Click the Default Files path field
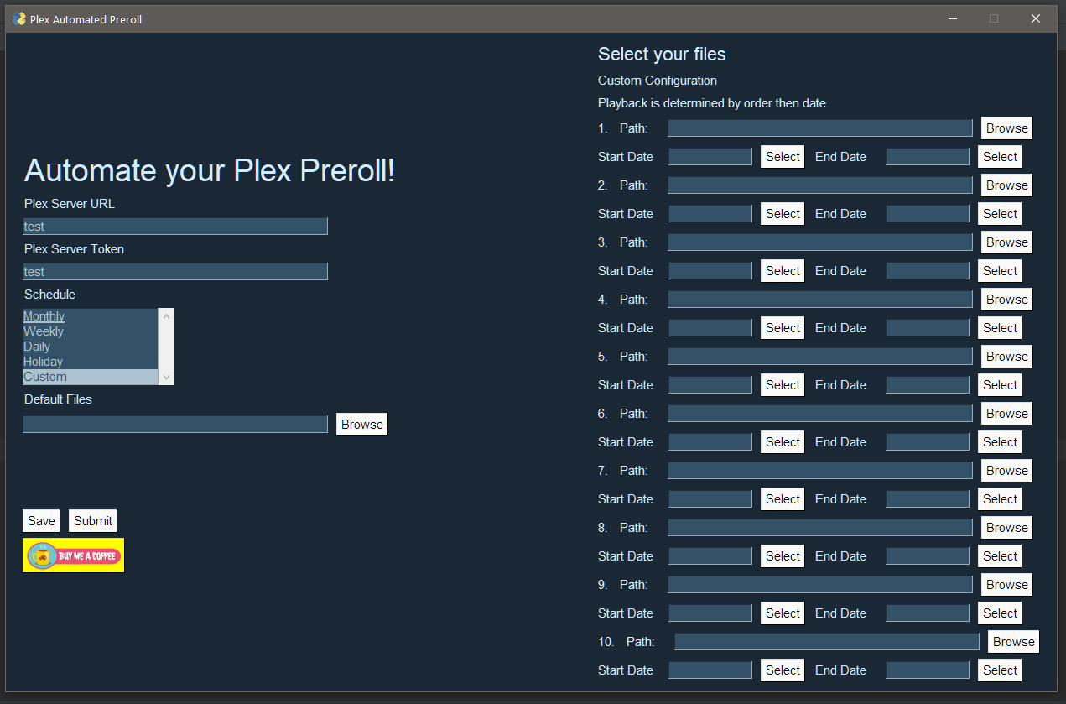 click(x=175, y=424)
